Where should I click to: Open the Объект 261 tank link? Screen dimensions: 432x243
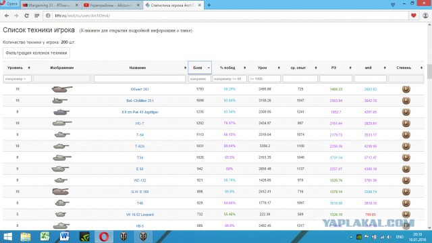[140, 89]
